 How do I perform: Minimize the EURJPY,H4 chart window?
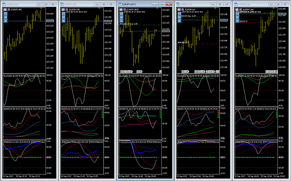coord(271,4)
